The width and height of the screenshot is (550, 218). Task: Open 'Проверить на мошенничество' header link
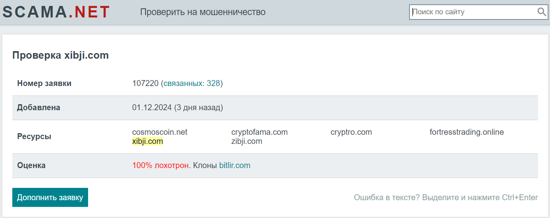pos(203,12)
